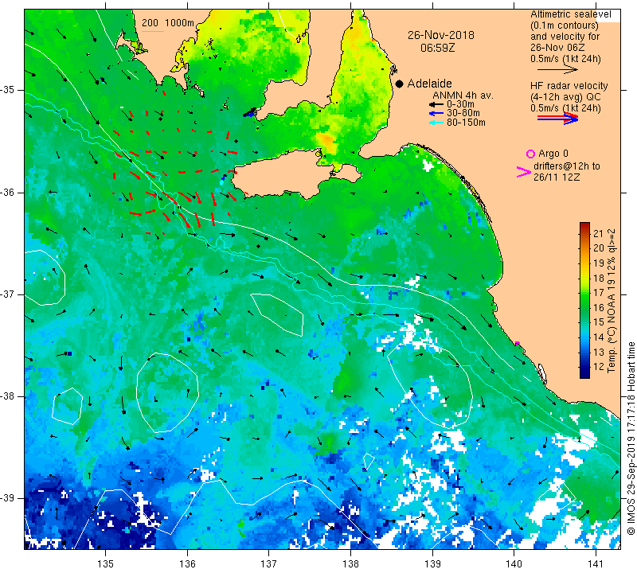Click the -35 latitude axis label

point(7,90)
